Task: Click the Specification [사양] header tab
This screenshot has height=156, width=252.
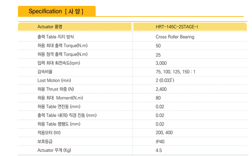Action: (x=56, y=11)
